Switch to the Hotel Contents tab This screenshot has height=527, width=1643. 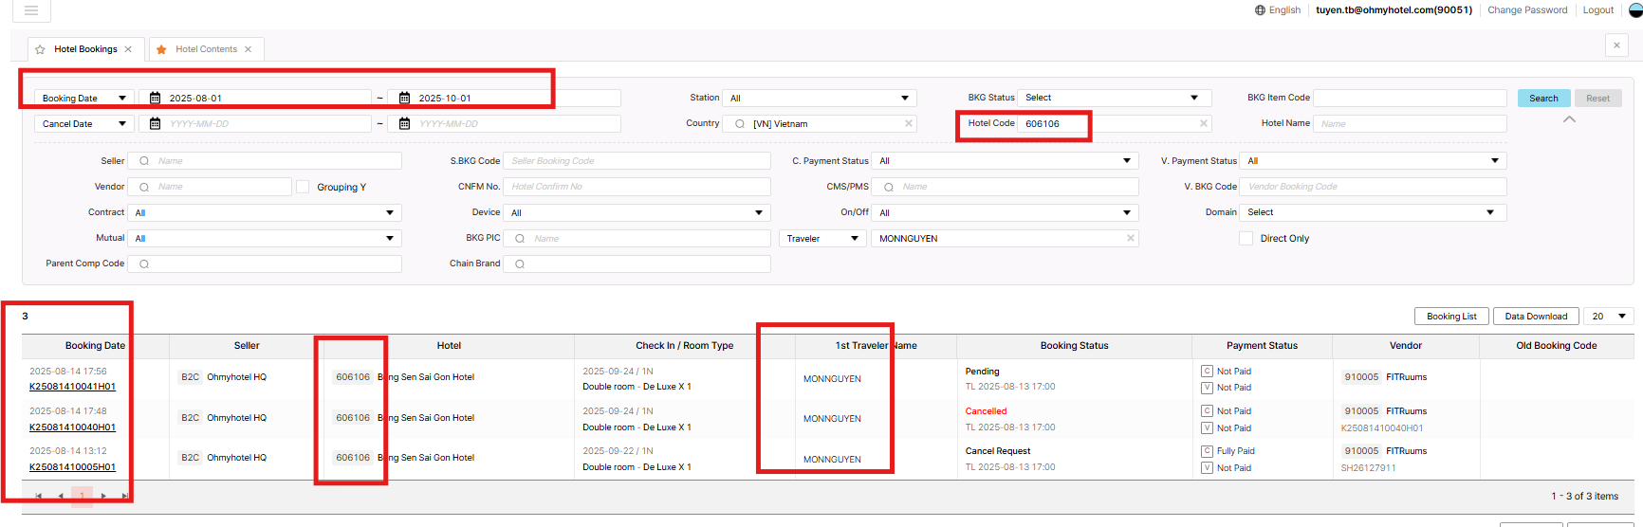click(x=206, y=49)
